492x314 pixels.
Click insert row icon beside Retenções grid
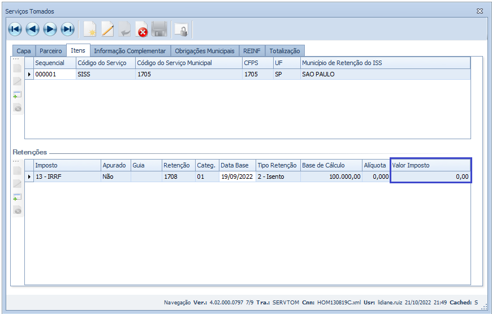18,197
